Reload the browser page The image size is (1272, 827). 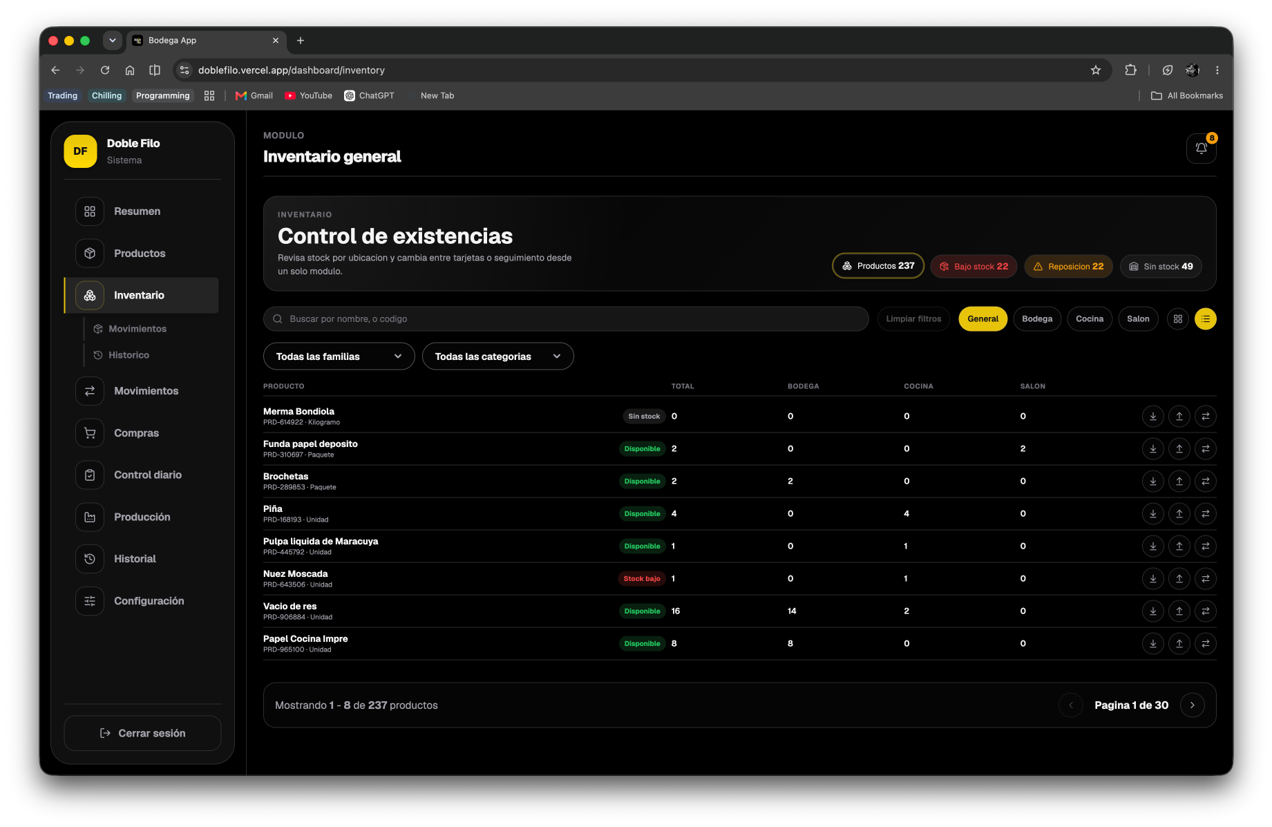click(x=105, y=70)
